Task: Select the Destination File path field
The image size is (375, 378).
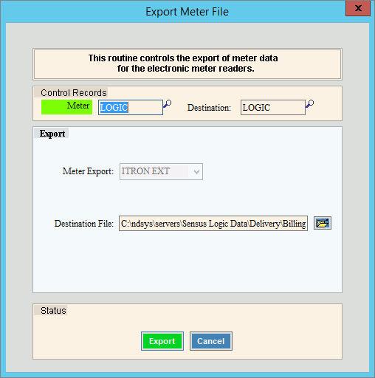Action: [x=213, y=224]
